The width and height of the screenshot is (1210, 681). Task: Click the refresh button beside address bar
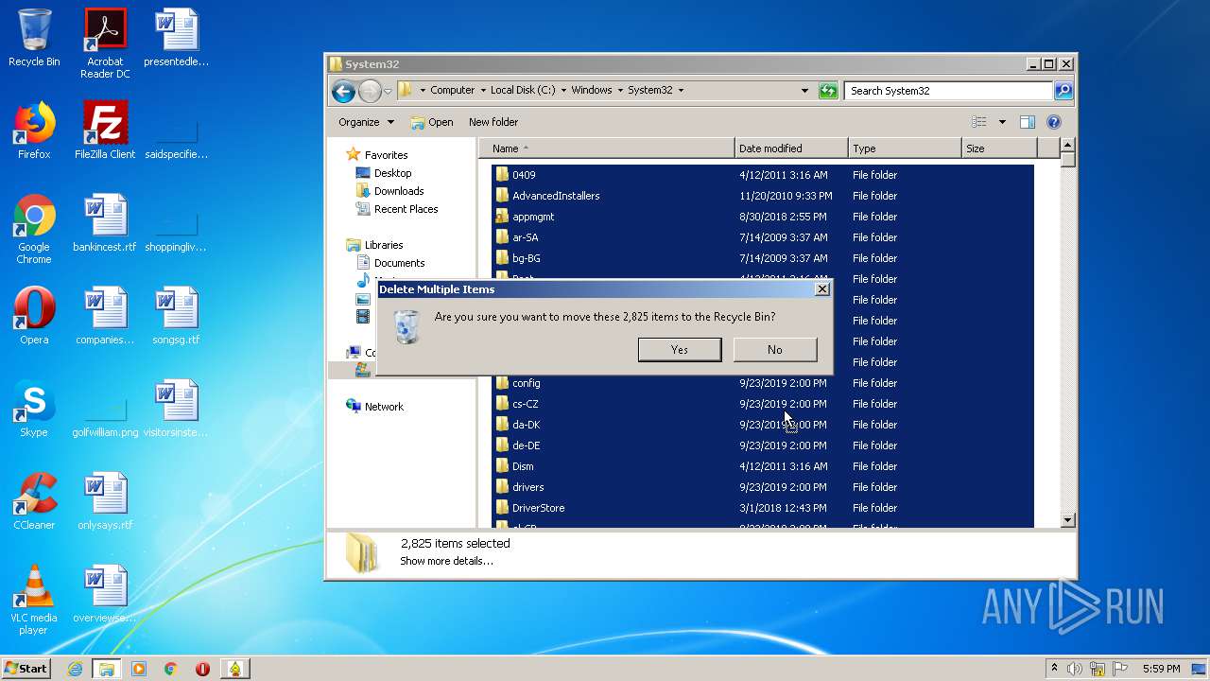(x=828, y=91)
